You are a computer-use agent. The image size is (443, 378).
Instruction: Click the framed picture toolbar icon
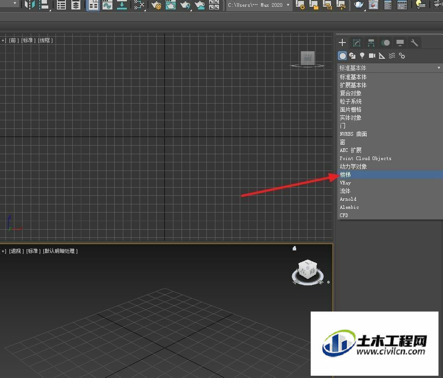click(x=373, y=5)
